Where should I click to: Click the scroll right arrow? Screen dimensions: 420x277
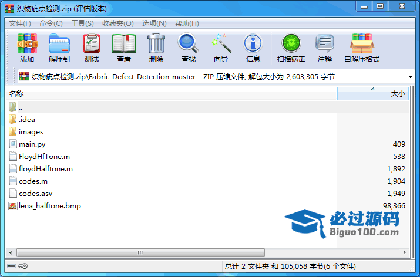click(x=405, y=252)
